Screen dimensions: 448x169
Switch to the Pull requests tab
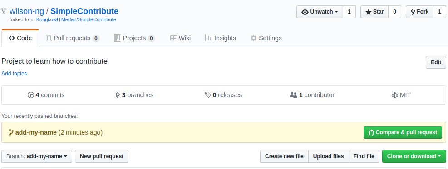[x=73, y=38]
